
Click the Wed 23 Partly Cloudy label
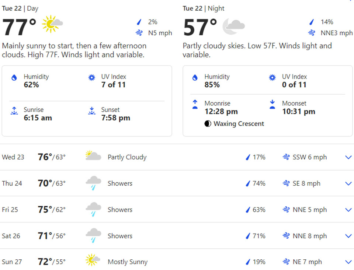tap(127, 157)
